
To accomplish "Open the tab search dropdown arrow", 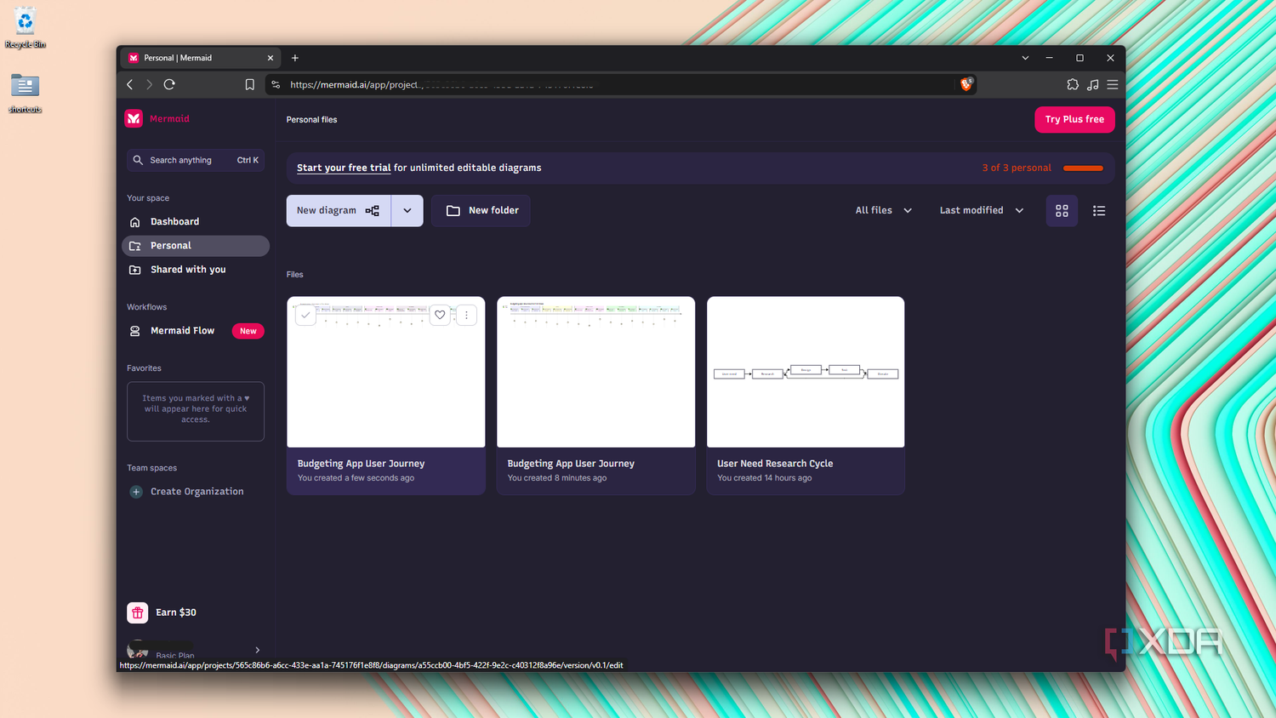I will pyautogui.click(x=1025, y=58).
